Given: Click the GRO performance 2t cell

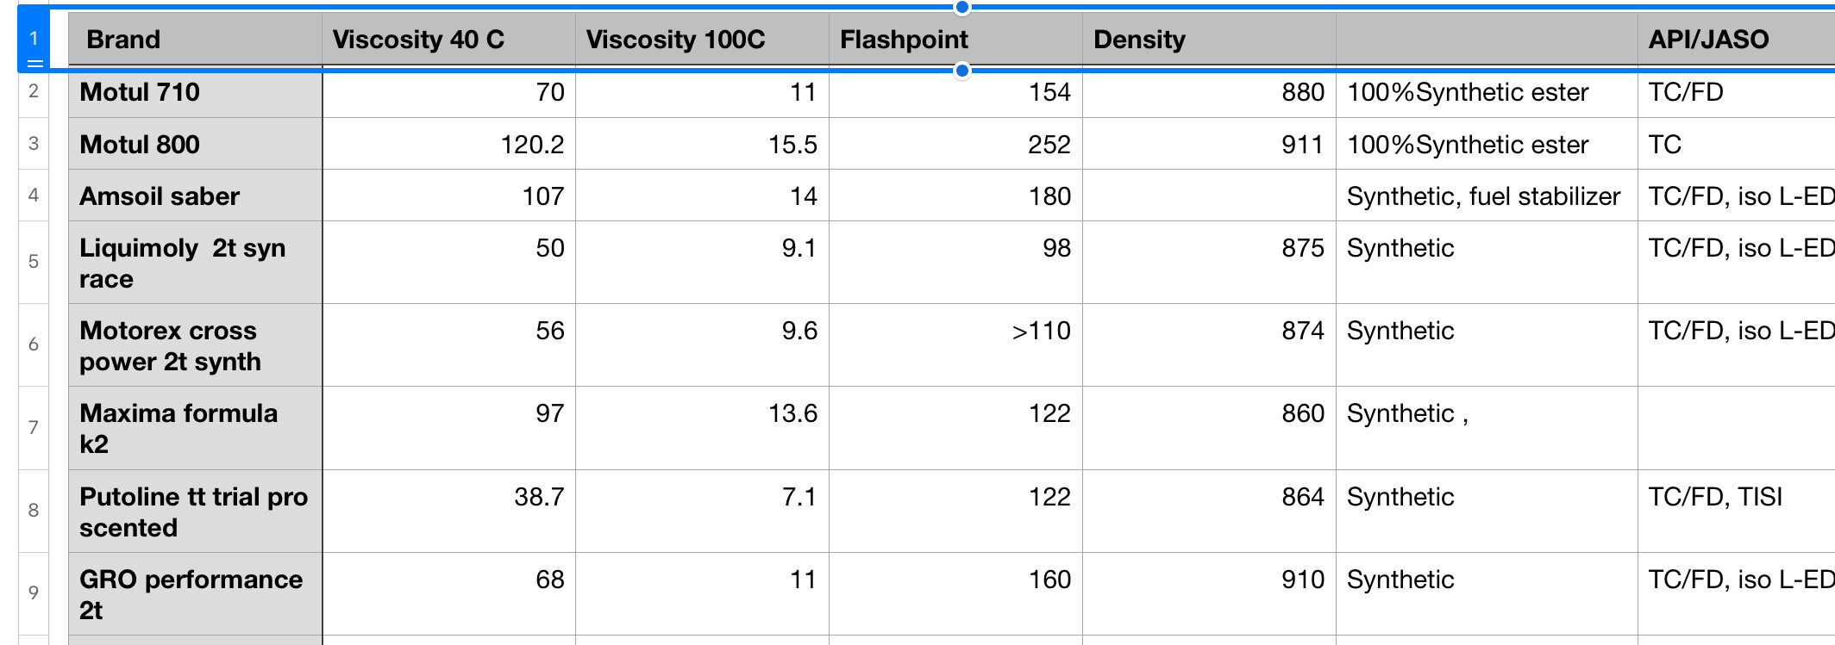Looking at the screenshot, I should pyautogui.click(x=195, y=594).
